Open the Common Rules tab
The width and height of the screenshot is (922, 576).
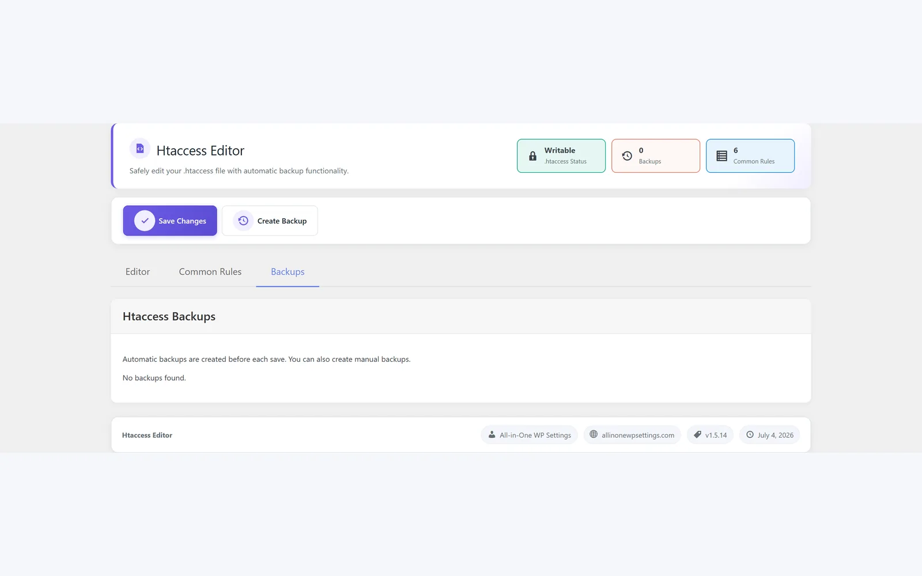(x=210, y=272)
